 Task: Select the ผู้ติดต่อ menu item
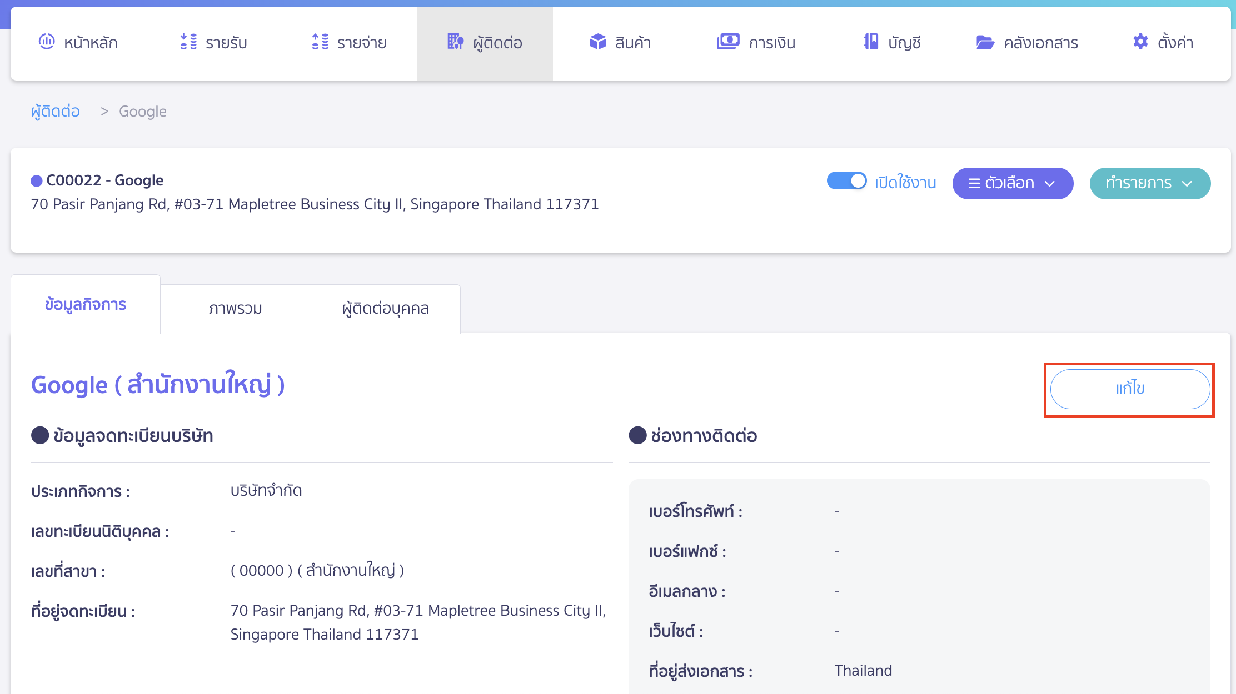[x=485, y=43]
